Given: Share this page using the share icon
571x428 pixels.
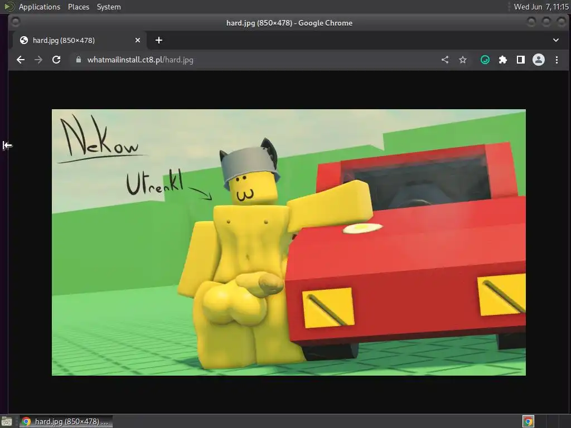Looking at the screenshot, I should pyautogui.click(x=445, y=60).
